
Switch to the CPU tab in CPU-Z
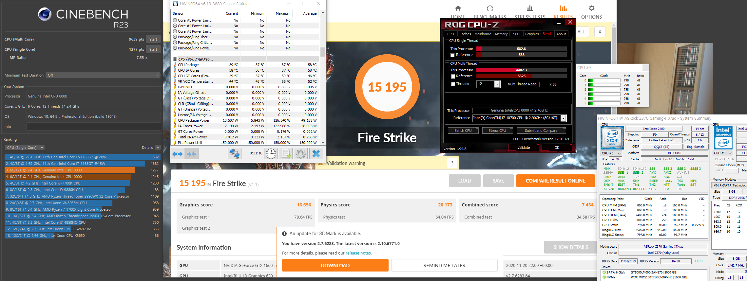pos(451,34)
